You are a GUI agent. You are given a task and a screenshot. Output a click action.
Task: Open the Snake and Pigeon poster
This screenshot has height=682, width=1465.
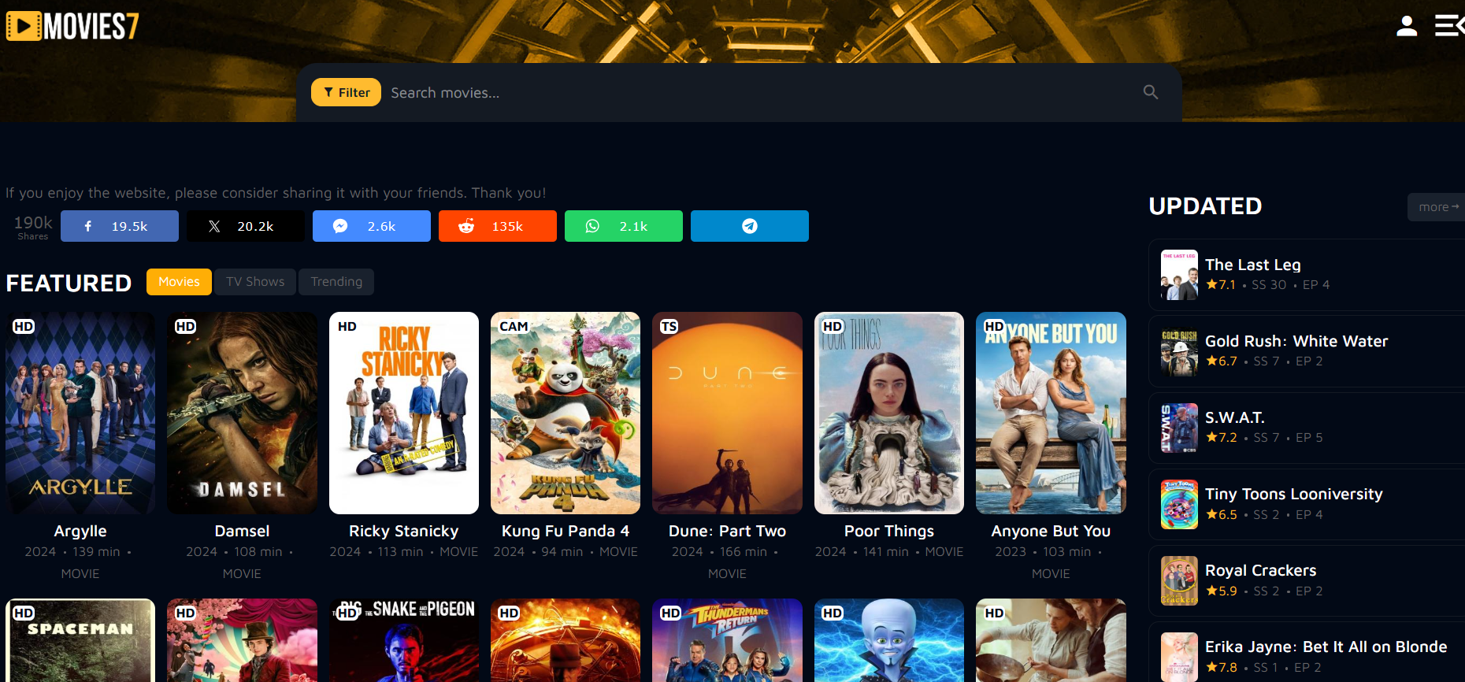pos(404,640)
